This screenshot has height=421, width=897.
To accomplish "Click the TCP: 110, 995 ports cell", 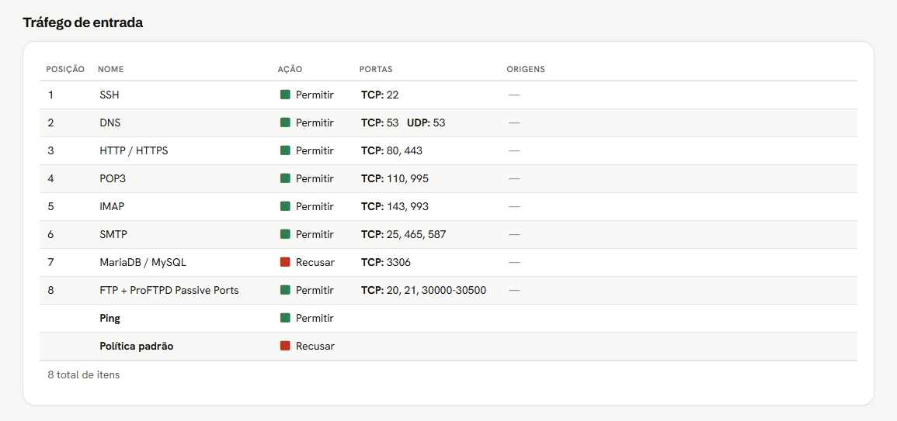I will (395, 179).
